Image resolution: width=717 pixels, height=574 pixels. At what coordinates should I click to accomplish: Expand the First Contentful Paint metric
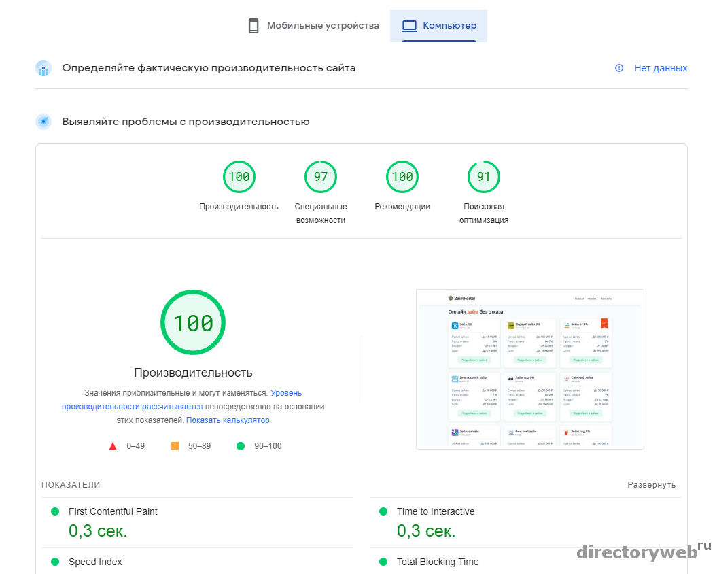pyautogui.click(x=113, y=511)
